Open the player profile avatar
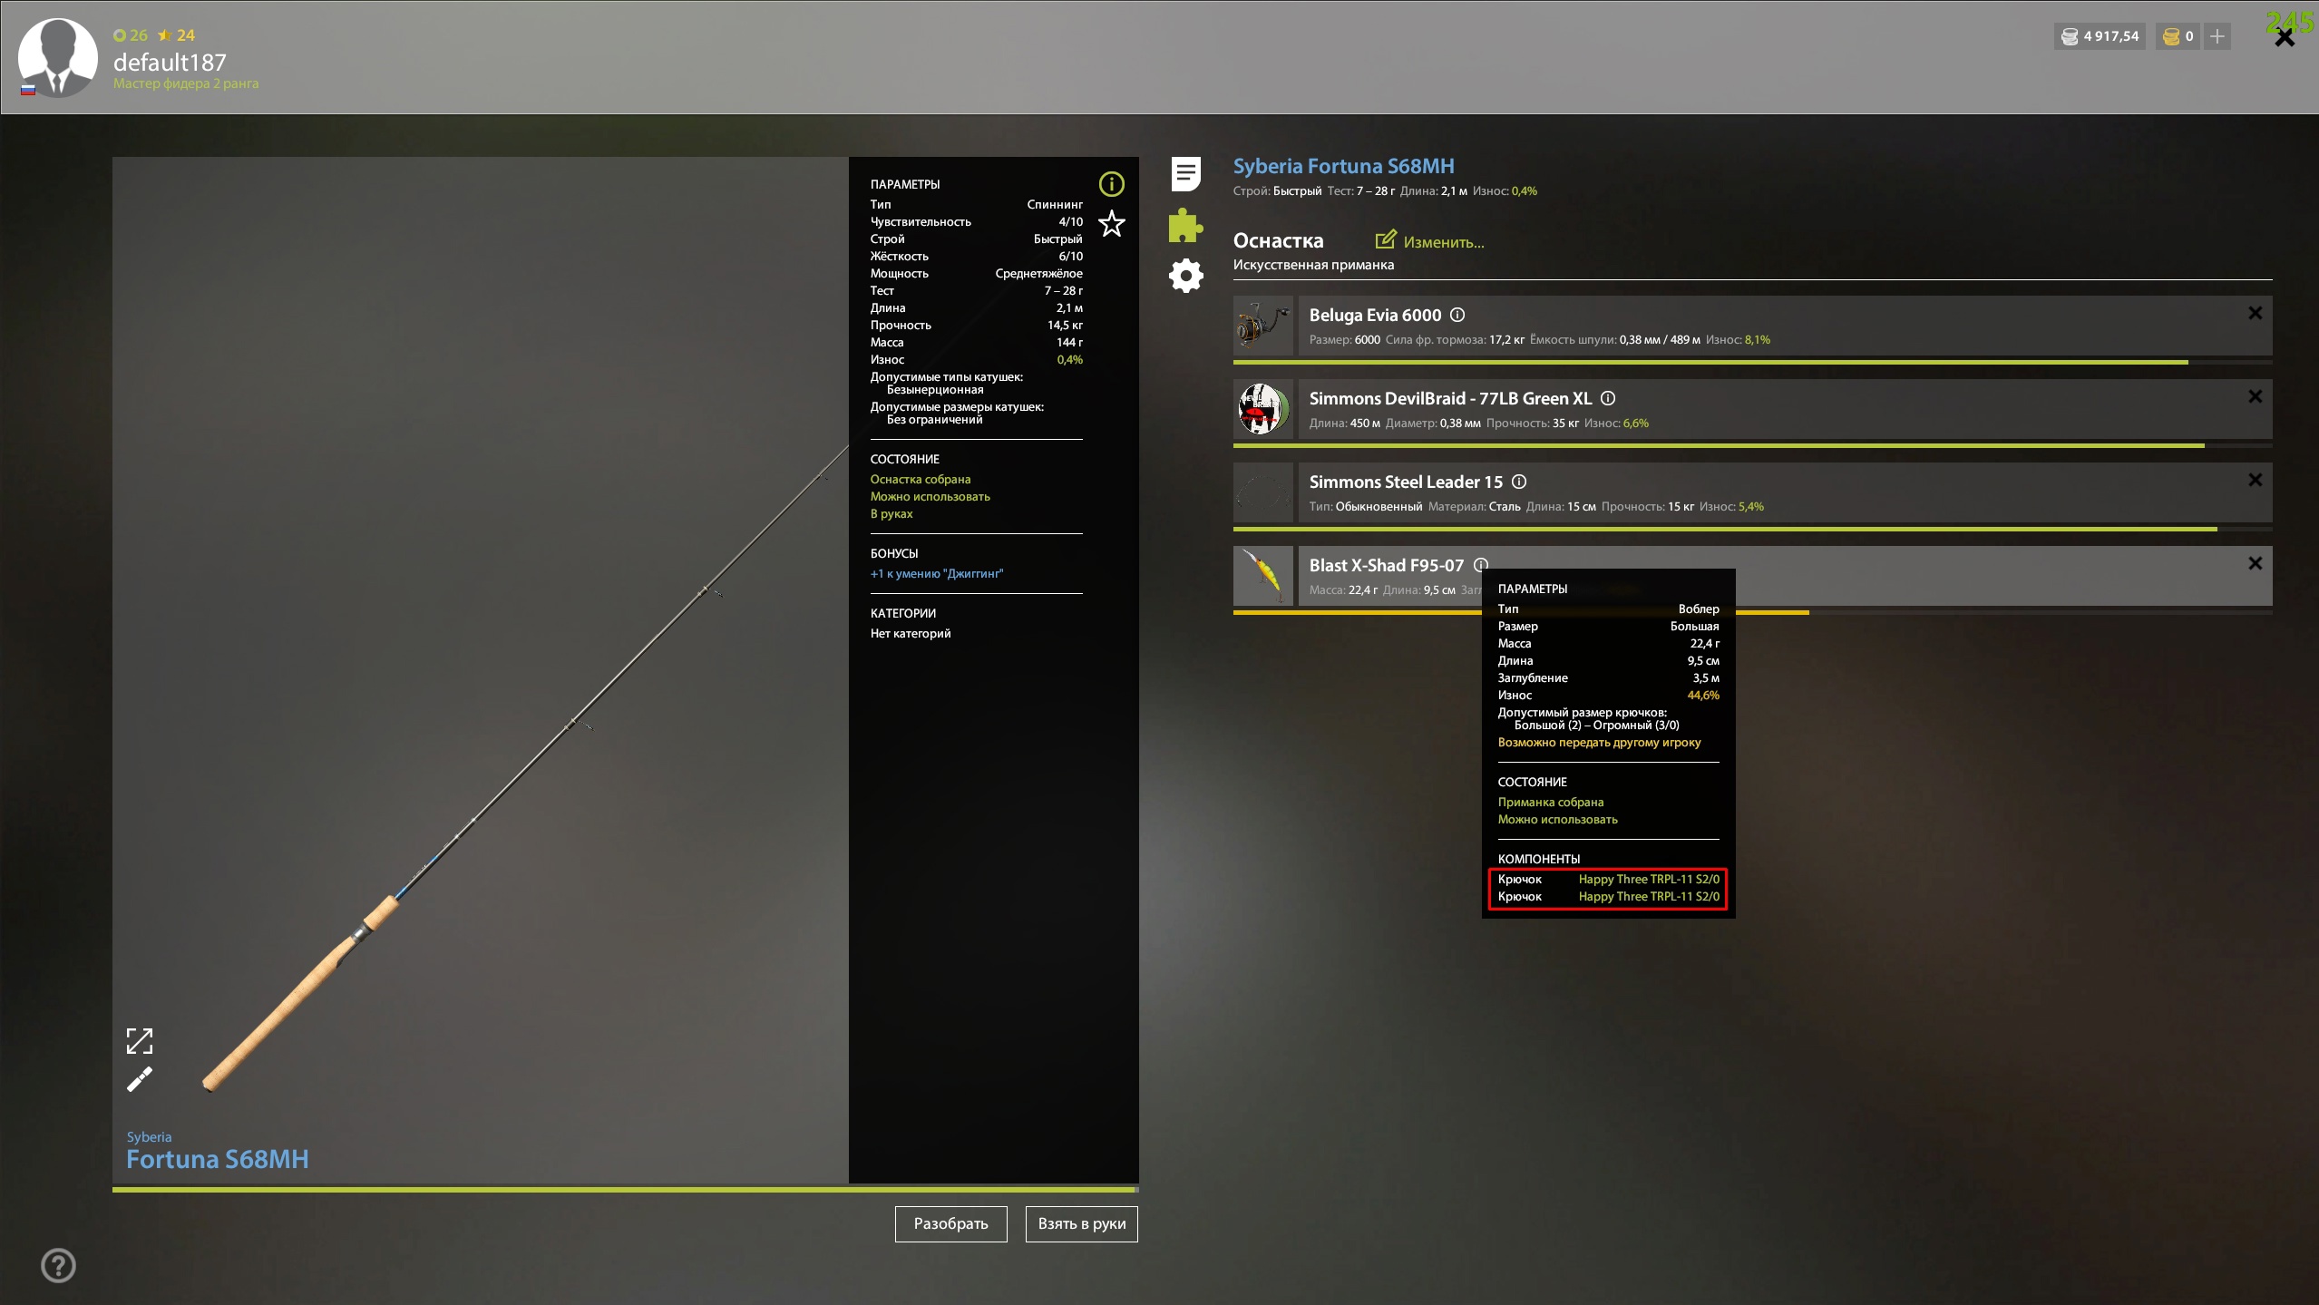 (58, 57)
